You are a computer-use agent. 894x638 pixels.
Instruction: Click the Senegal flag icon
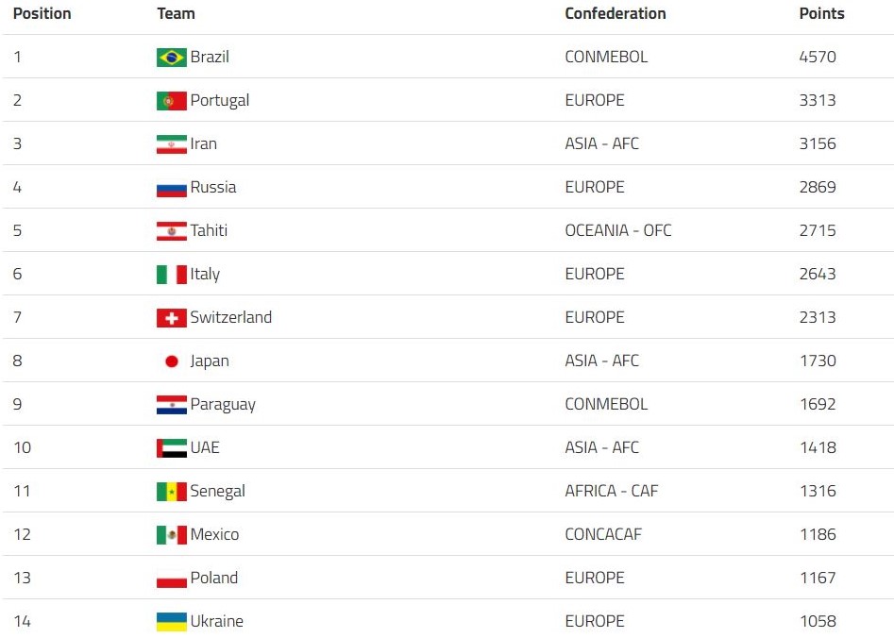pos(172,492)
